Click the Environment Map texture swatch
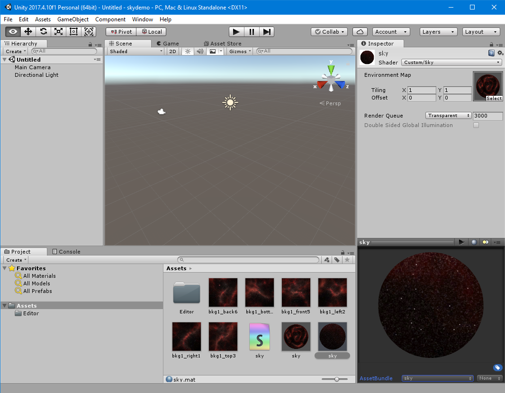This screenshot has height=393, width=505. [487, 86]
